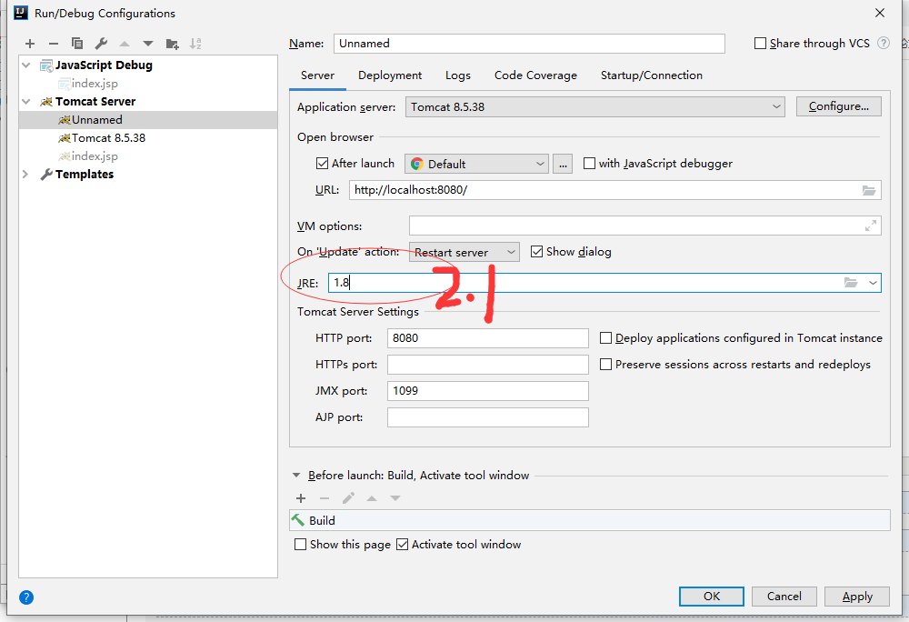Click the HTTPs port field
Viewport: 909px width, 622px height.
click(487, 364)
